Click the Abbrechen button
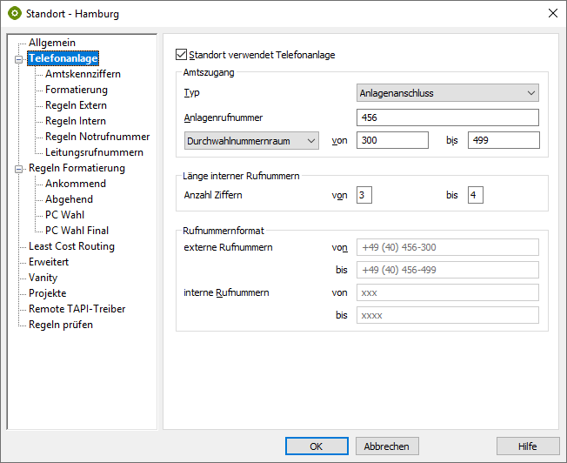The width and height of the screenshot is (567, 463). coord(387,446)
